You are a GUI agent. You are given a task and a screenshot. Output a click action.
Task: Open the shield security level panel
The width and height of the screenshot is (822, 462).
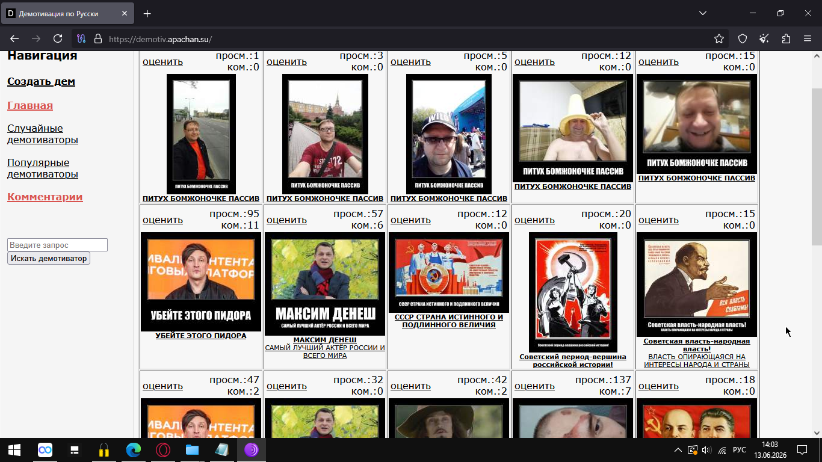pos(743,38)
